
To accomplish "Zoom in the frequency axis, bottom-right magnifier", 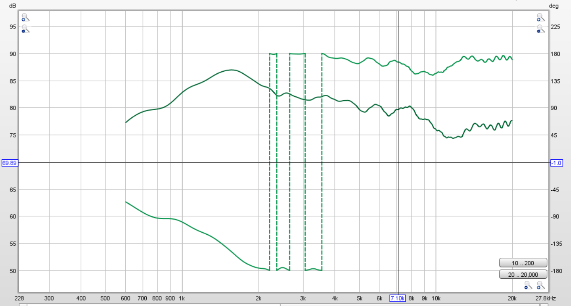I will [541, 285].
